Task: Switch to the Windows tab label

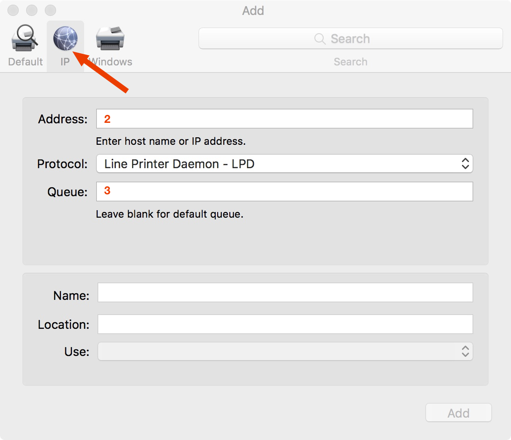Action: point(110,62)
